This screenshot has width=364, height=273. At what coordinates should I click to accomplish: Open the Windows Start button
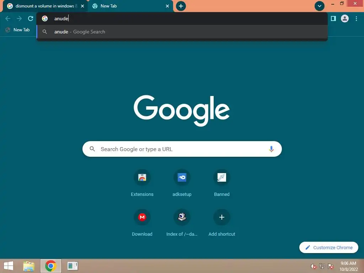pyautogui.click(x=9, y=266)
